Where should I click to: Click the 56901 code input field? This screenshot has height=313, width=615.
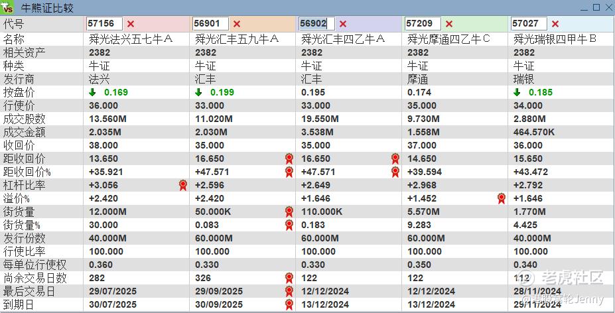pos(210,23)
